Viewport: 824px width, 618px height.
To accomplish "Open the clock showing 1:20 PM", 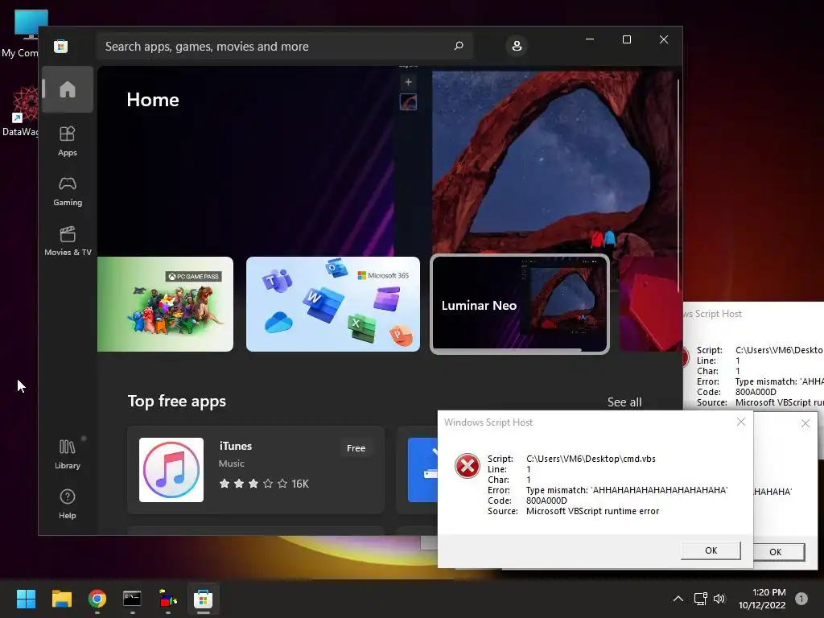I will click(761, 599).
